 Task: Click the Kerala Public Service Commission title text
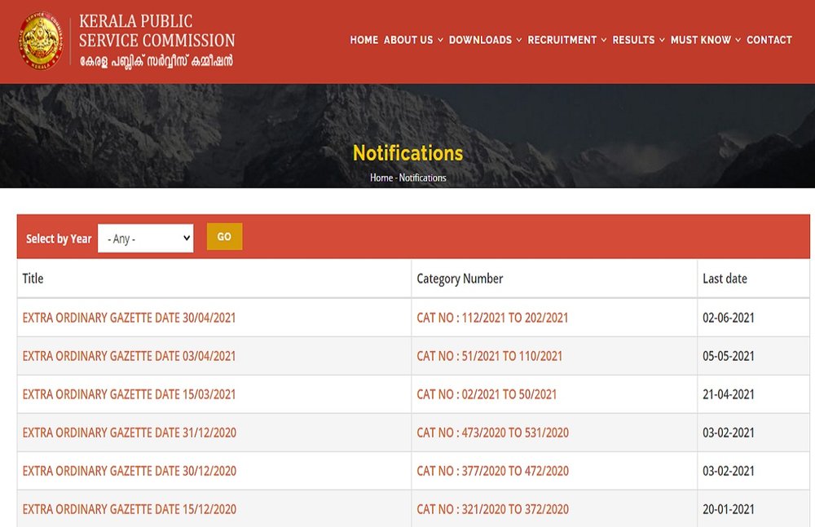tap(156, 31)
